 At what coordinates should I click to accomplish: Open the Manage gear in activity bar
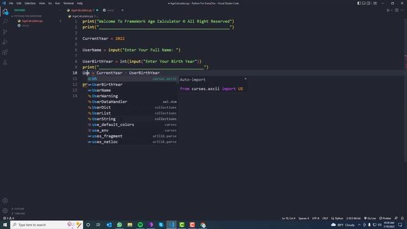(x=5, y=211)
